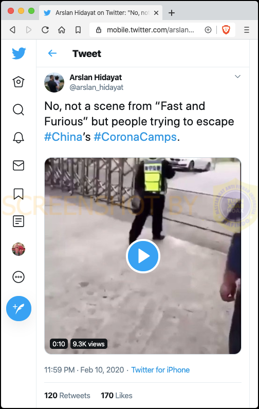Open Brave browser hamburger menu

(x=247, y=30)
